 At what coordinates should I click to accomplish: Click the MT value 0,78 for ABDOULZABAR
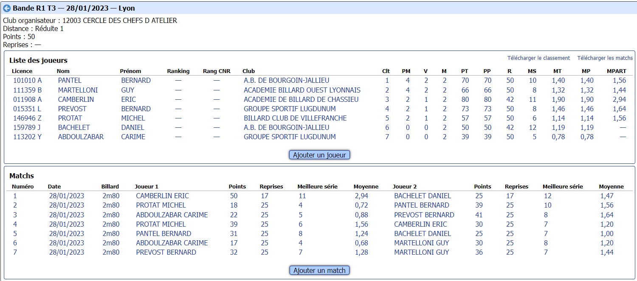[x=558, y=137]
